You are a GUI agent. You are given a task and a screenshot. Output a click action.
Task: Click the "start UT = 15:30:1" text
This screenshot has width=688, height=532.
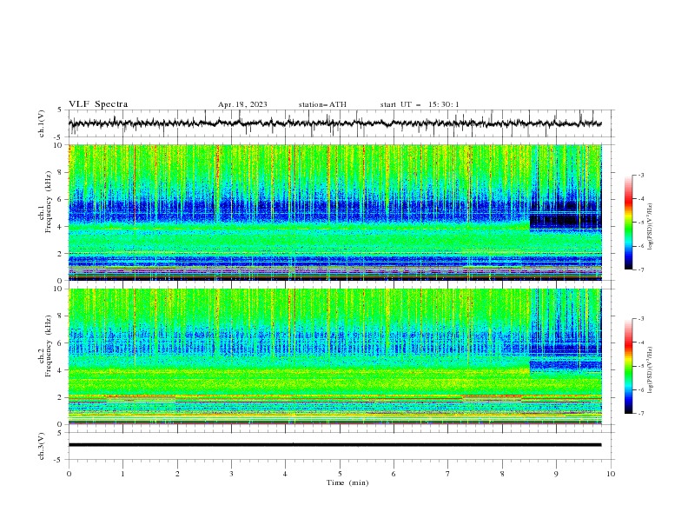click(420, 104)
